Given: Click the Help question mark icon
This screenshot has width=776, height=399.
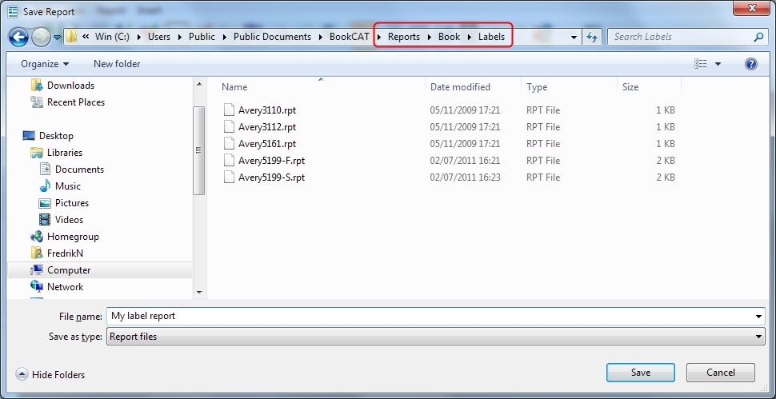Looking at the screenshot, I should click(x=750, y=64).
